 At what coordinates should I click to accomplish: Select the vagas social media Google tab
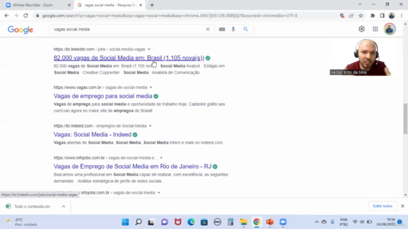tap(109, 5)
